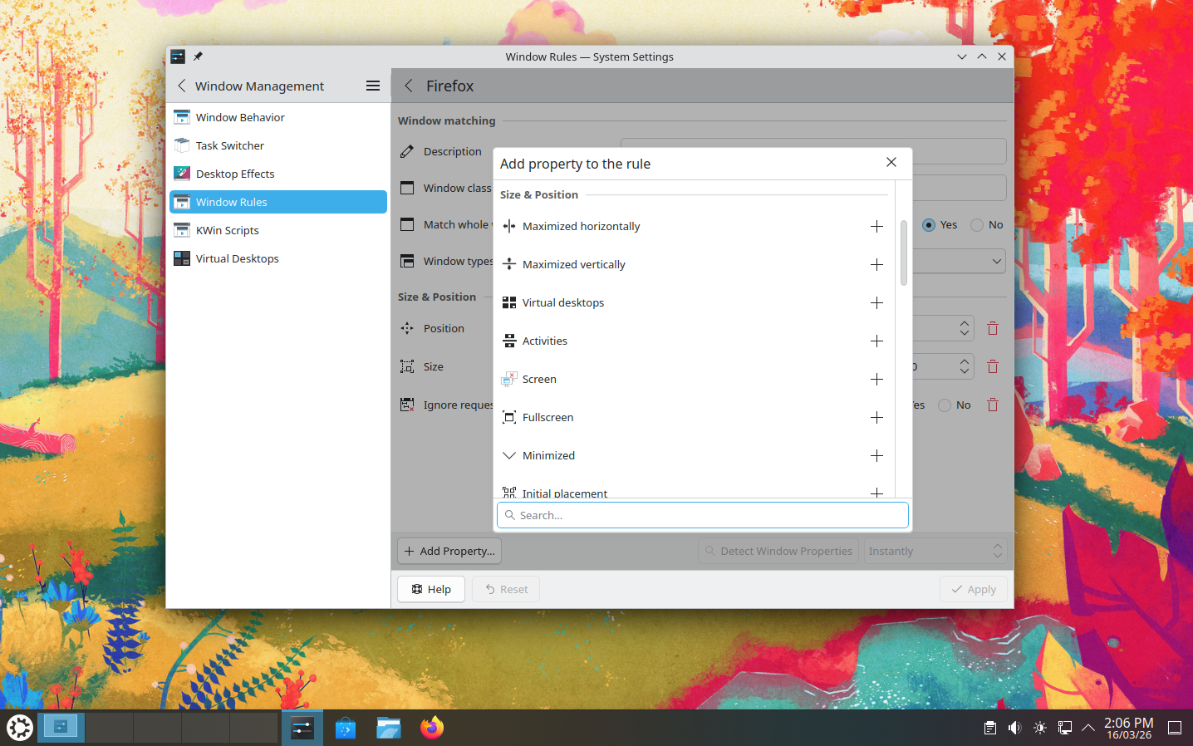Add the Maximized vertically property
1193x746 pixels.
[876, 264]
